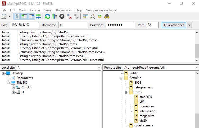
Task: Open Quickconnect history dropdown
Action: pos(189,25)
